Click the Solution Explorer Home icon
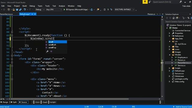This screenshot has height=108, width=192. pos(173,18)
